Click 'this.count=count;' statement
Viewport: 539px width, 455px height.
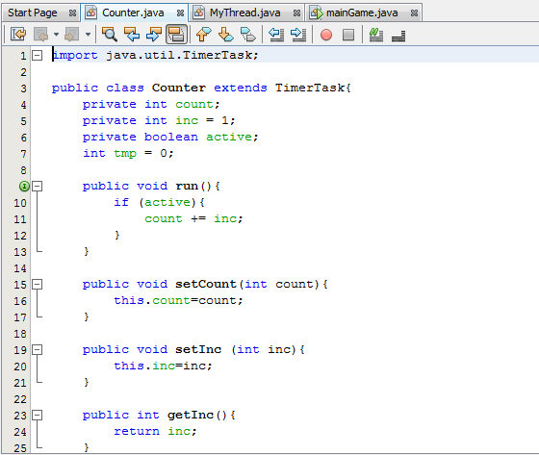click(178, 300)
